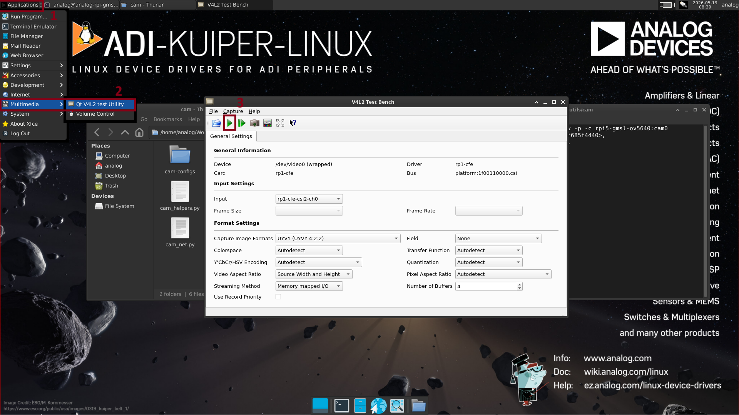
Task: Click Number of Buffers input field
Action: (x=486, y=286)
